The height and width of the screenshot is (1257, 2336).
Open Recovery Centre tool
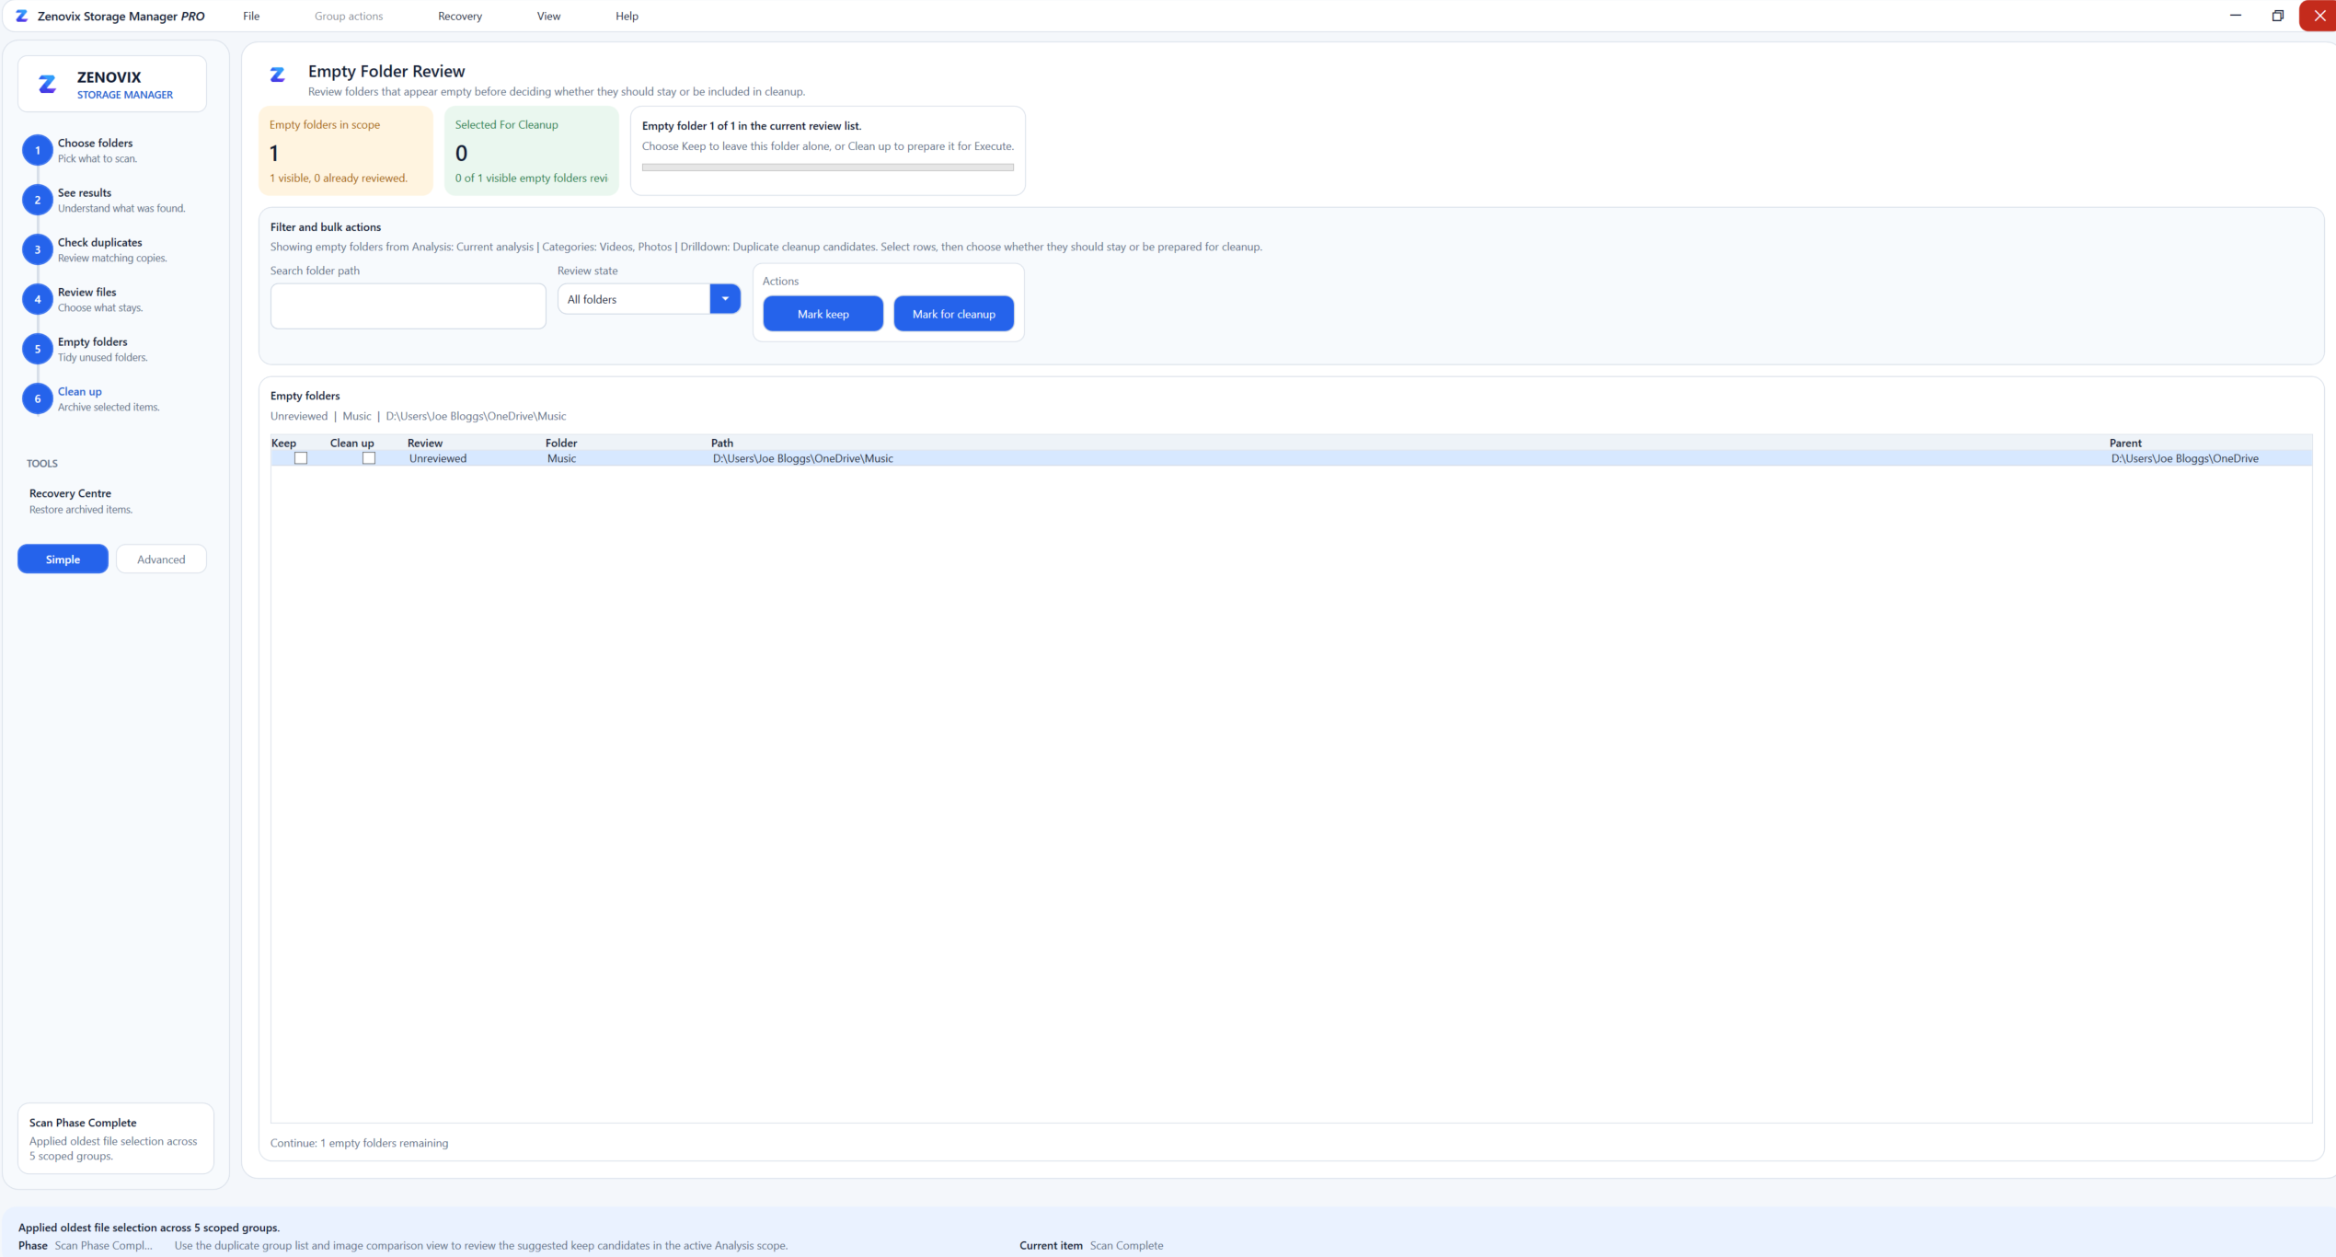click(x=81, y=501)
